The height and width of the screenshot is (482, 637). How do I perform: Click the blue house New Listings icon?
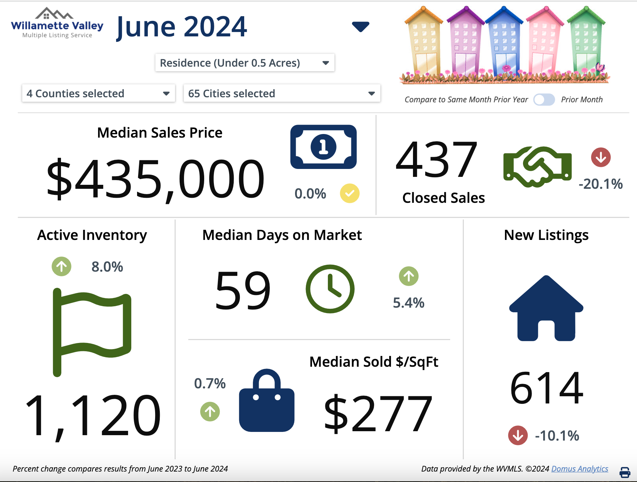point(546,309)
